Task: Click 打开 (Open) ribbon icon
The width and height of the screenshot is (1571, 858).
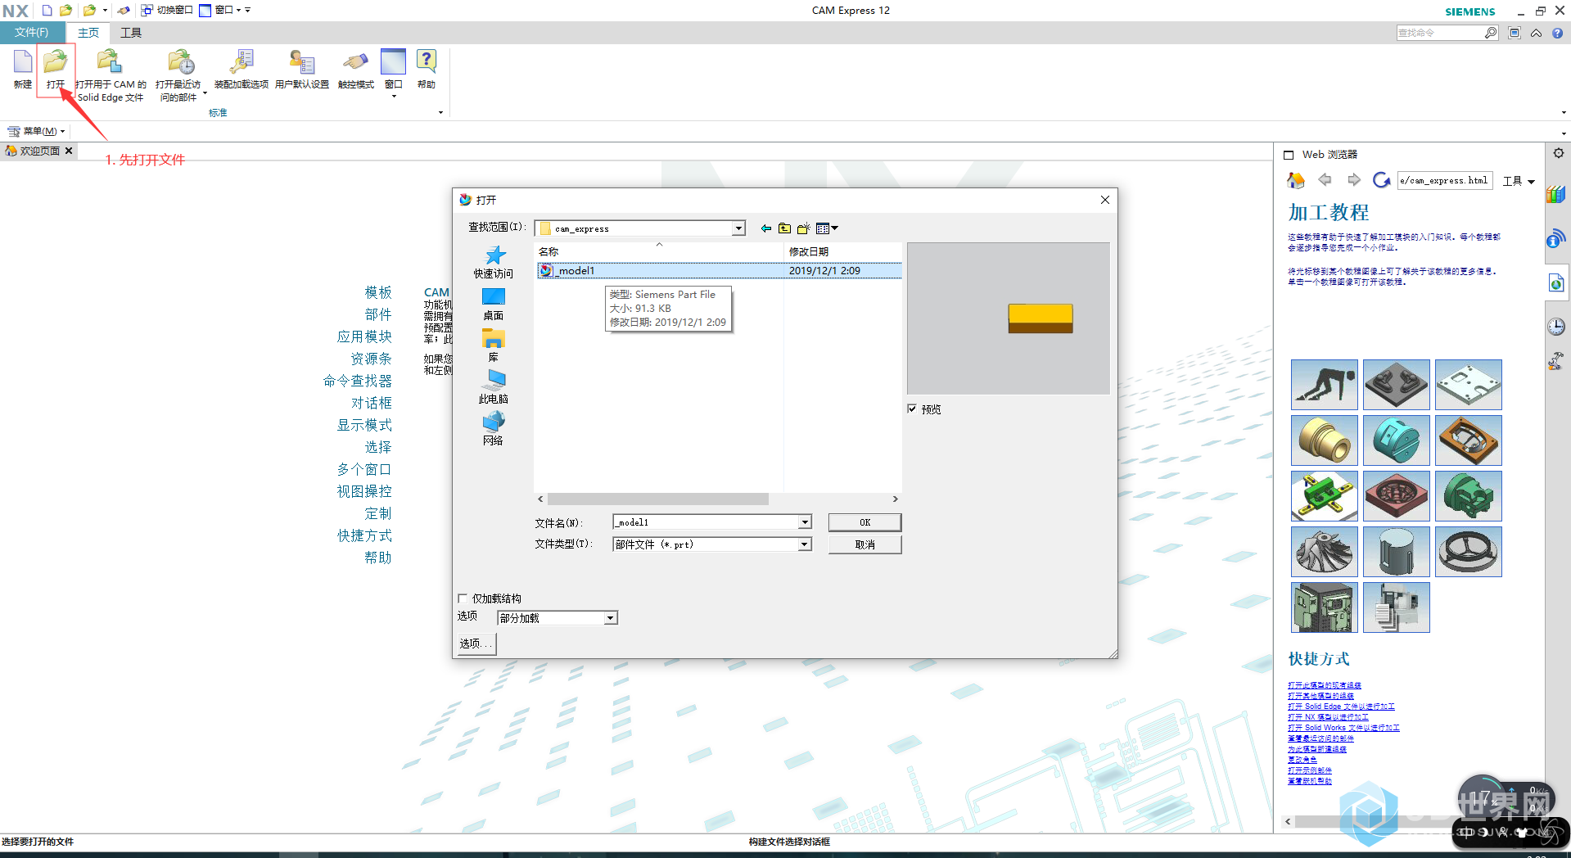Action: pos(56,69)
